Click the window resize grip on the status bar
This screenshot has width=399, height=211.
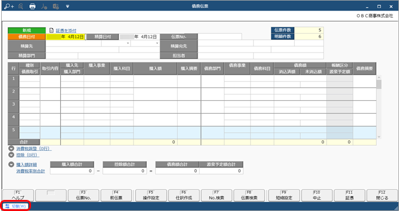(x=395, y=208)
